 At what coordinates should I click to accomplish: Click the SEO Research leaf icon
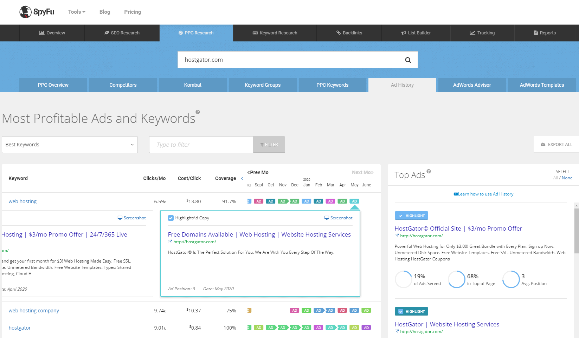pyautogui.click(x=107, y=33)
